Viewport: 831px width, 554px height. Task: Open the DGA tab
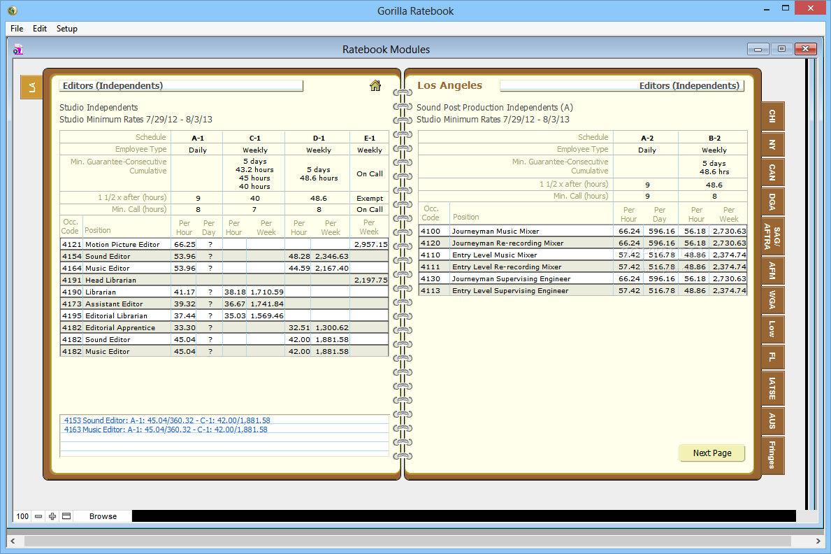773,201
